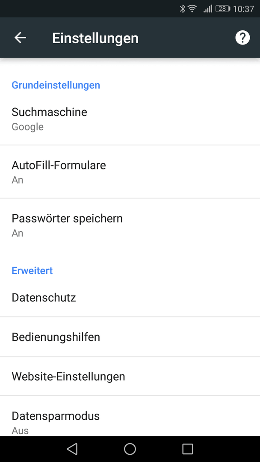
Task: Tap the back arrow in the header
Action: [21, 38]
